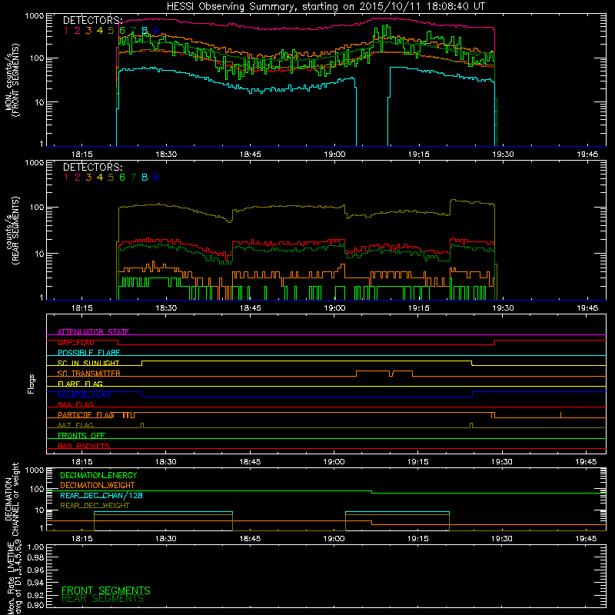Viewport: 615px width, 615px height.
Task: Click the 100 y-tick on rear segments plot
Action: click(x=37, y=207)
